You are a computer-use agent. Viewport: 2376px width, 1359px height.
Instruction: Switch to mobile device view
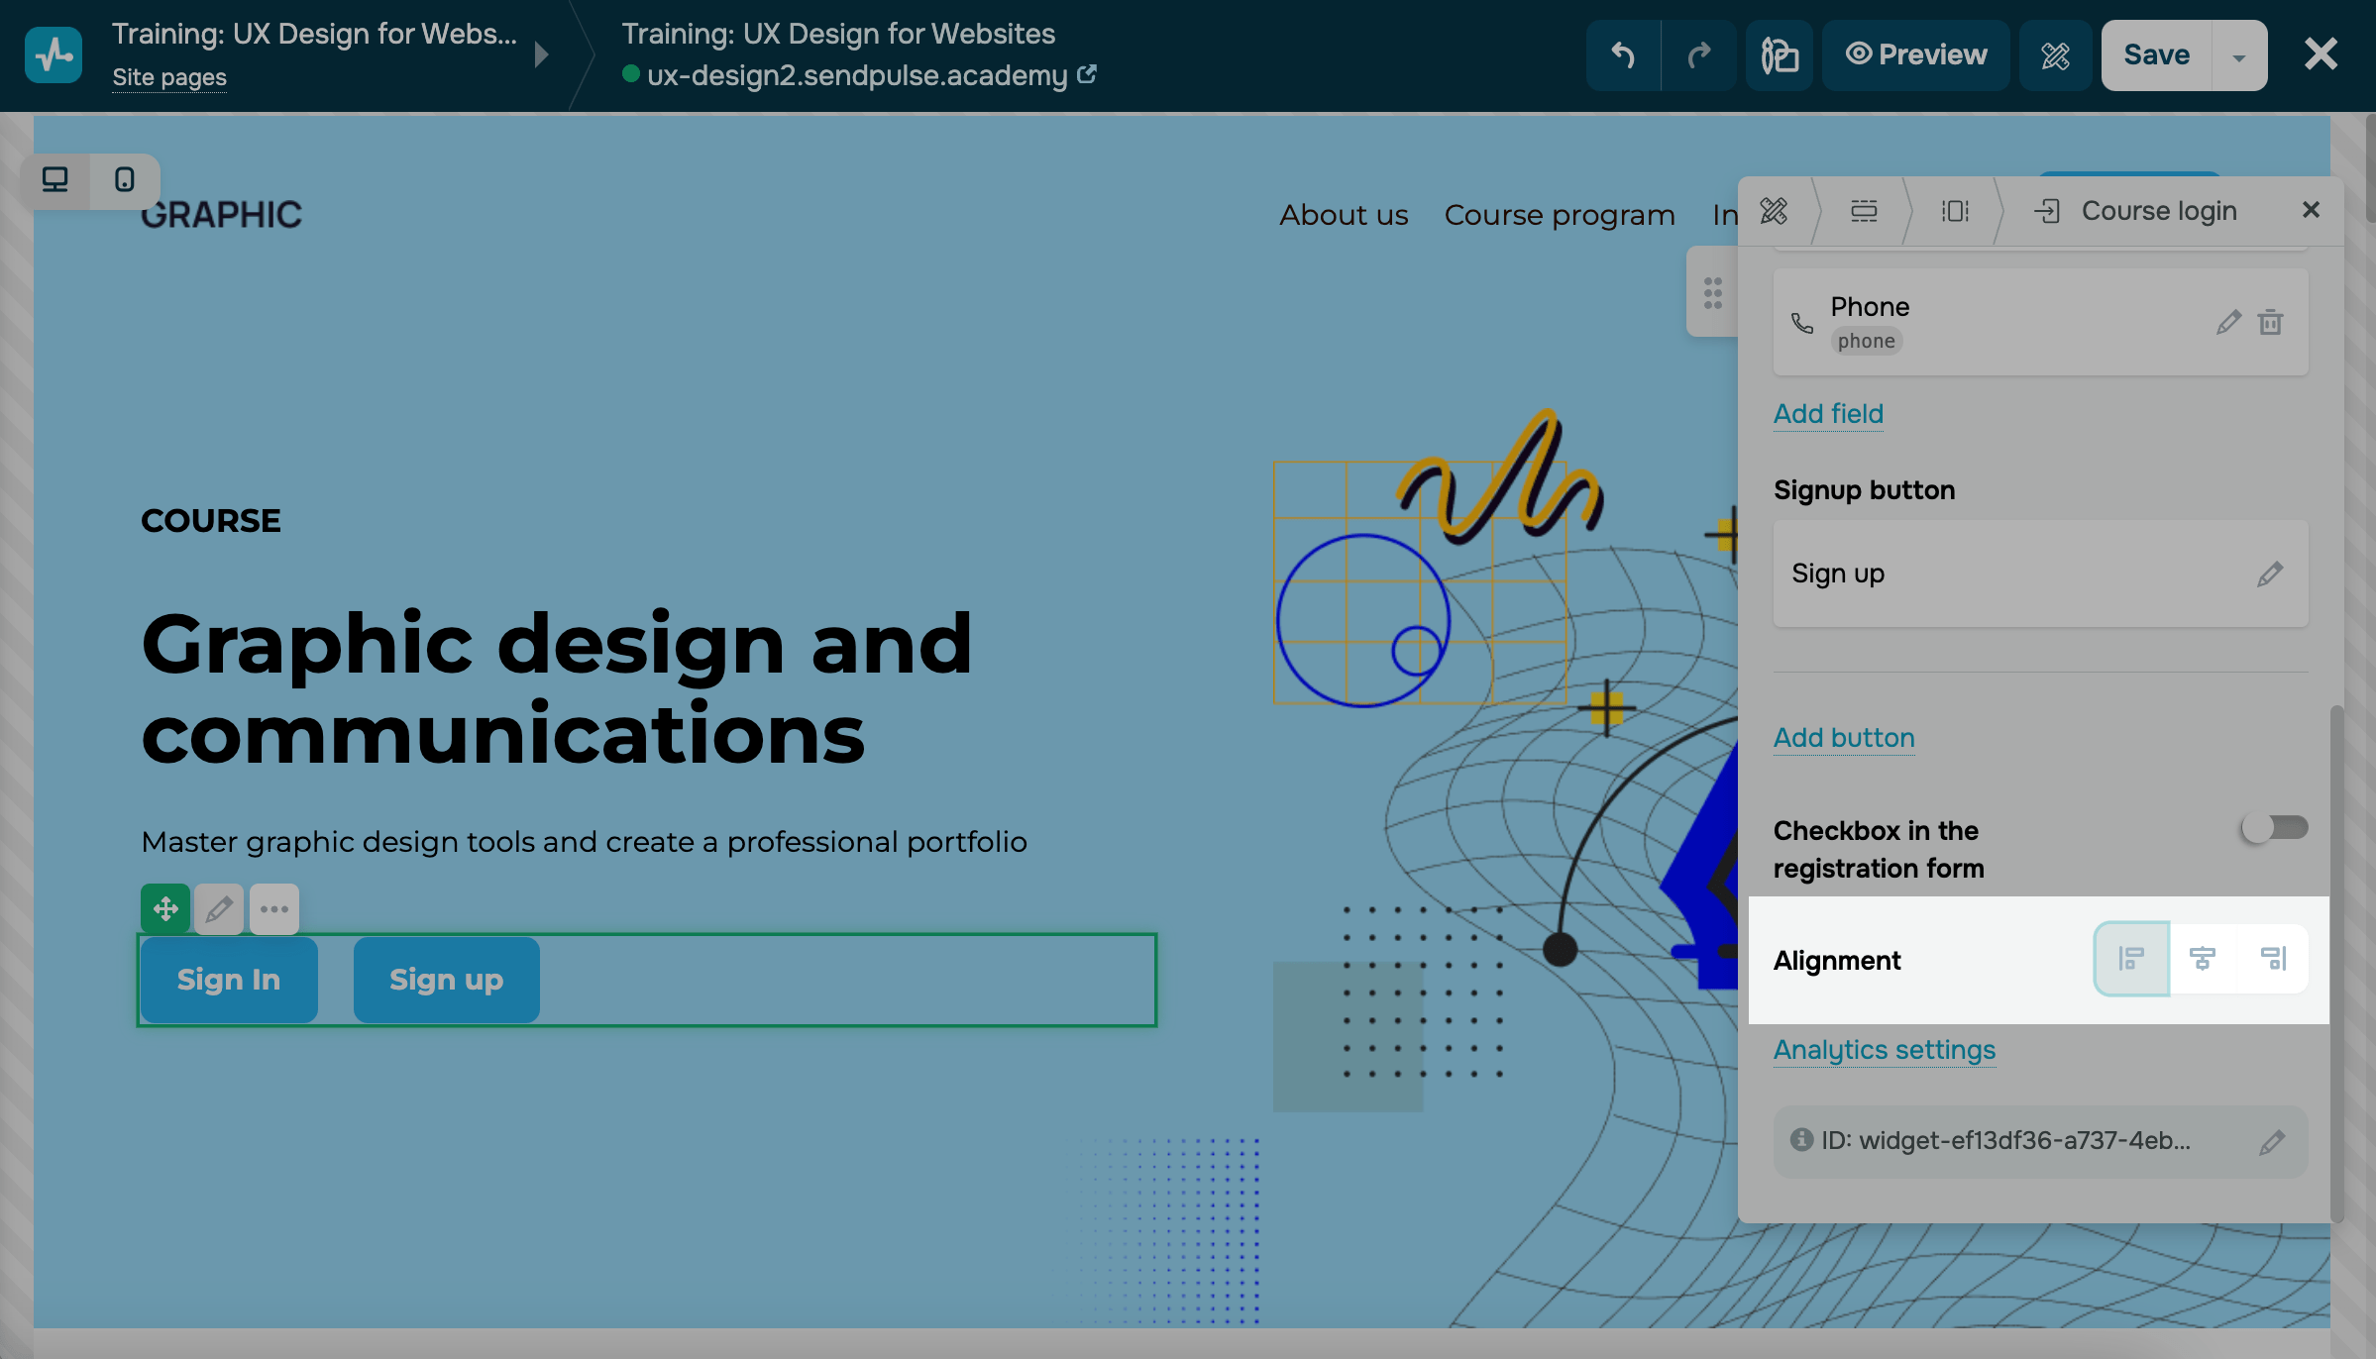(124, 179)
